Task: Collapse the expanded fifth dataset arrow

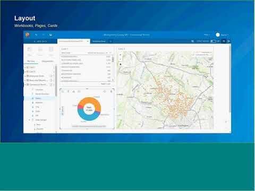Action: point(25,85)
